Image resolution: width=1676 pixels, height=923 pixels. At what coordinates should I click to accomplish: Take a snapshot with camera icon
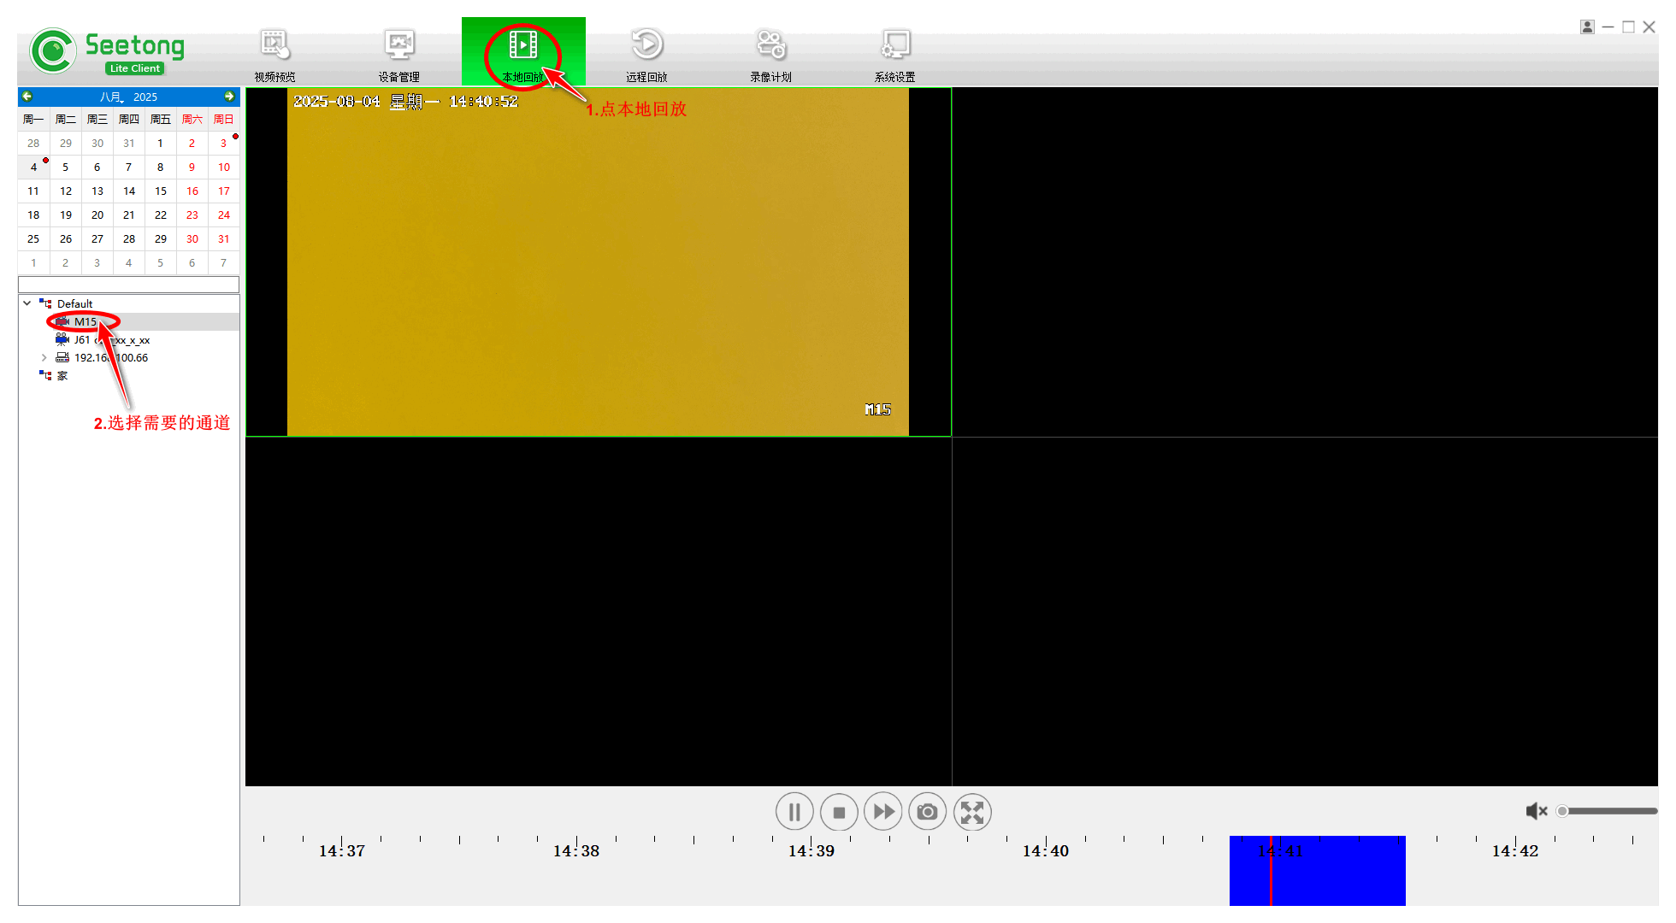click(927, 812)
